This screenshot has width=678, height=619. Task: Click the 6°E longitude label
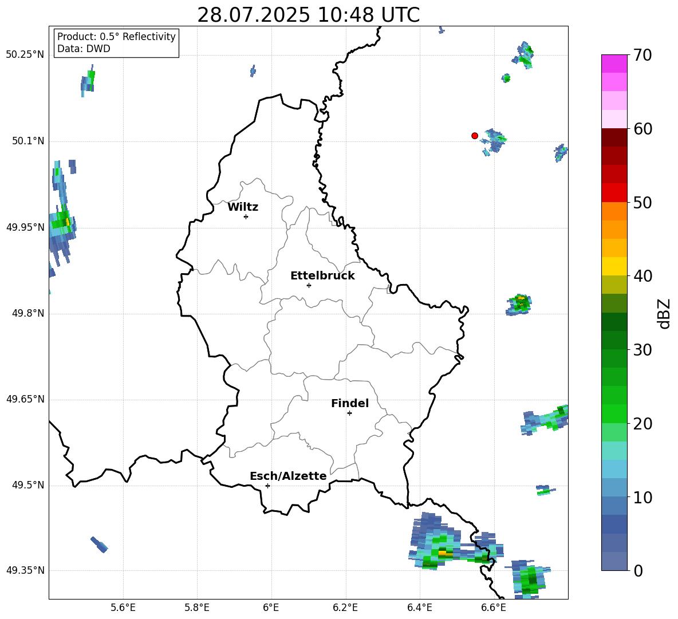point(271,608)
